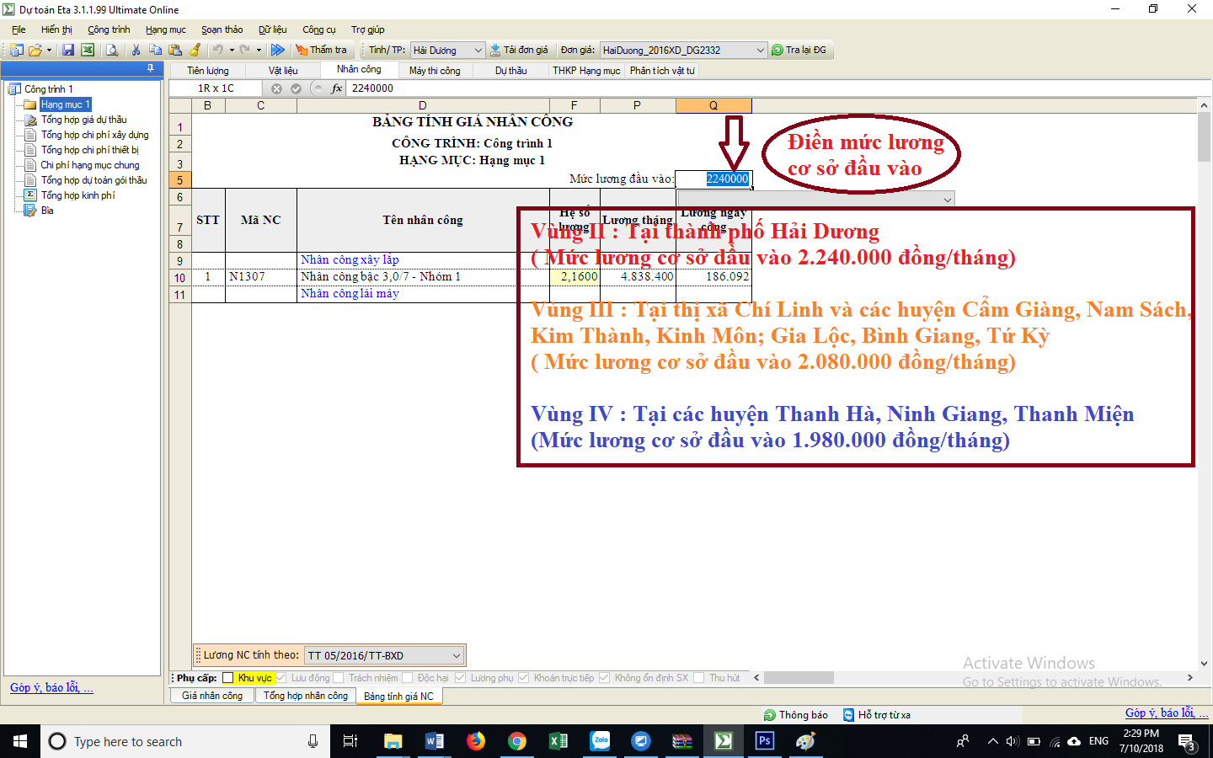1213x758 pixels.
Task: Click the Góp ý, báo lỗi link in sidebar
Action: tap(51, 687)
